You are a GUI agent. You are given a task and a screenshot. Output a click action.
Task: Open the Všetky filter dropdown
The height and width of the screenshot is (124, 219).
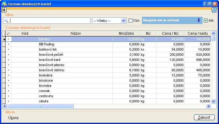point(123,20)
